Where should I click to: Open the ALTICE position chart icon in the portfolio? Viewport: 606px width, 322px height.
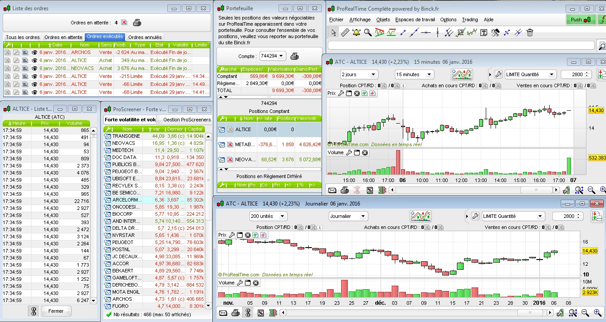point(222,129)
